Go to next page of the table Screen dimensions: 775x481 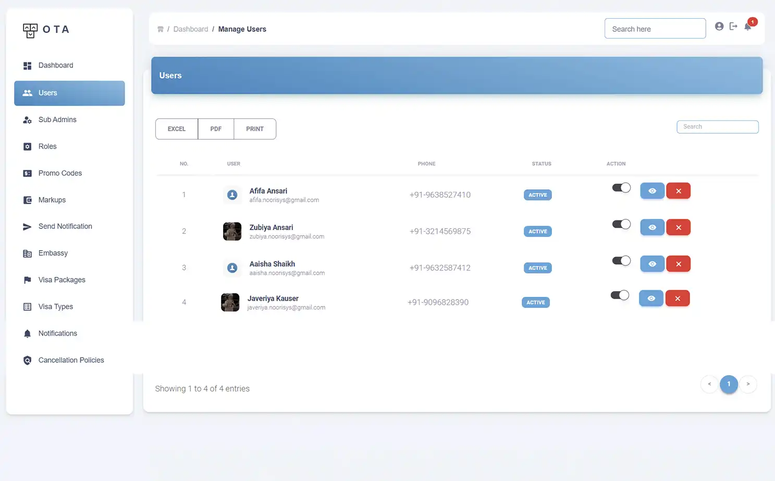tap(748, 384)
